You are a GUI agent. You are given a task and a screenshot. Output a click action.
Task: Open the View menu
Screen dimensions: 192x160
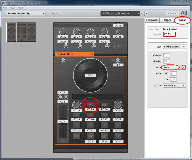(x=12, y=7)
